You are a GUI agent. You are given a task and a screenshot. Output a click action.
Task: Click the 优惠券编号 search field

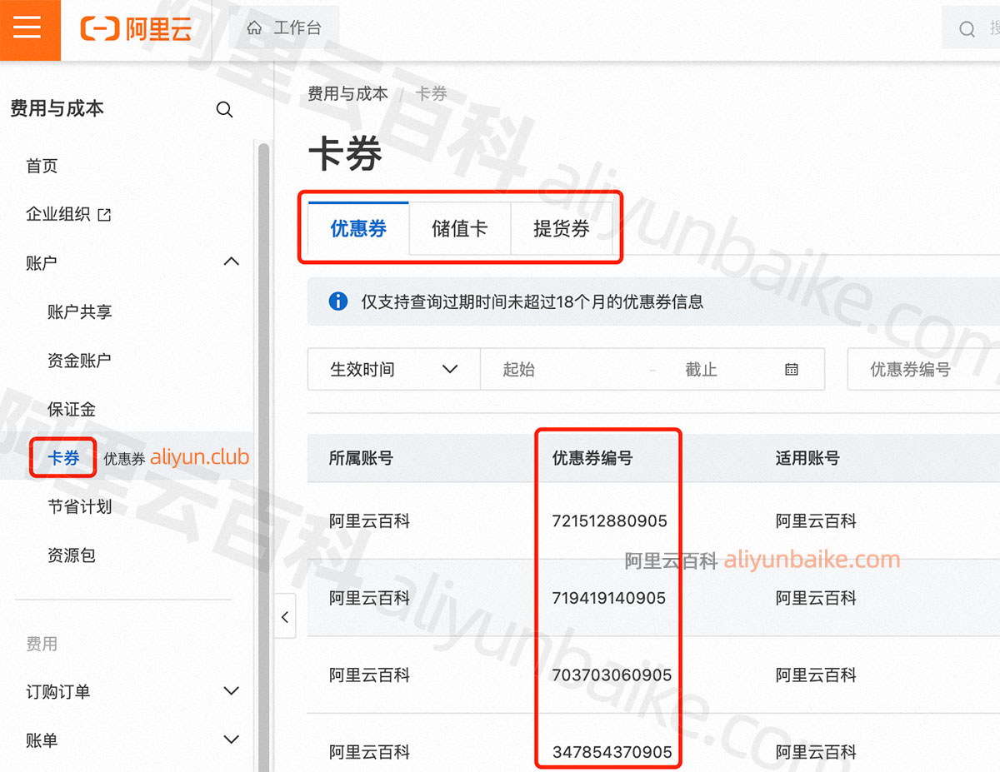coord(923,370)
